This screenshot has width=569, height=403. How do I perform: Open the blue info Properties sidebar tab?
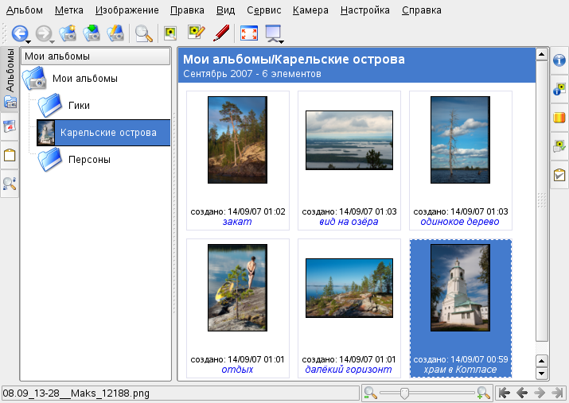559,61
